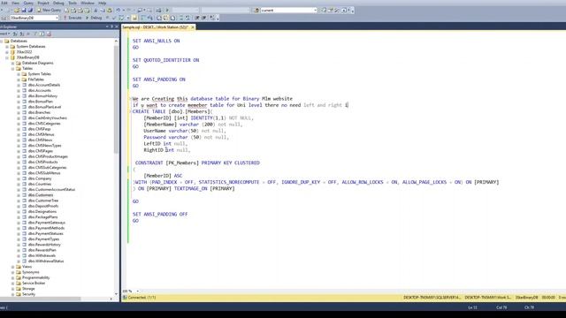
Task: Expand the Programmability folder
Action: click(x=12, y=277)
